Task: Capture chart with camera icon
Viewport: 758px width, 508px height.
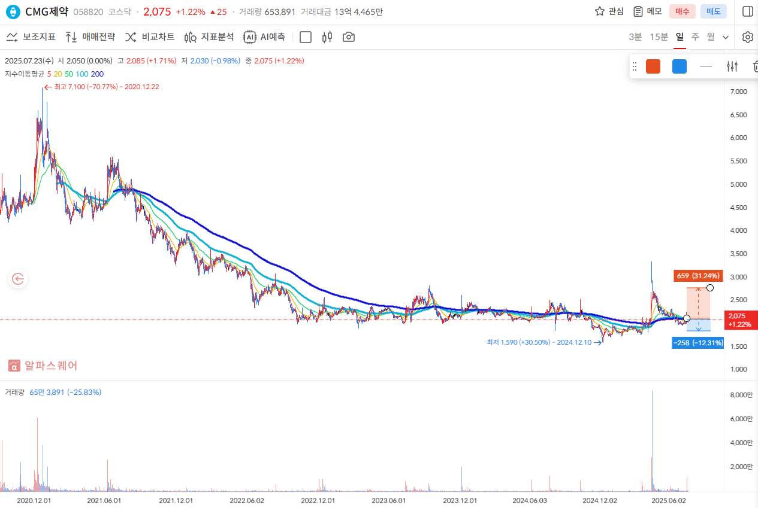Action: tap(349, 37)
